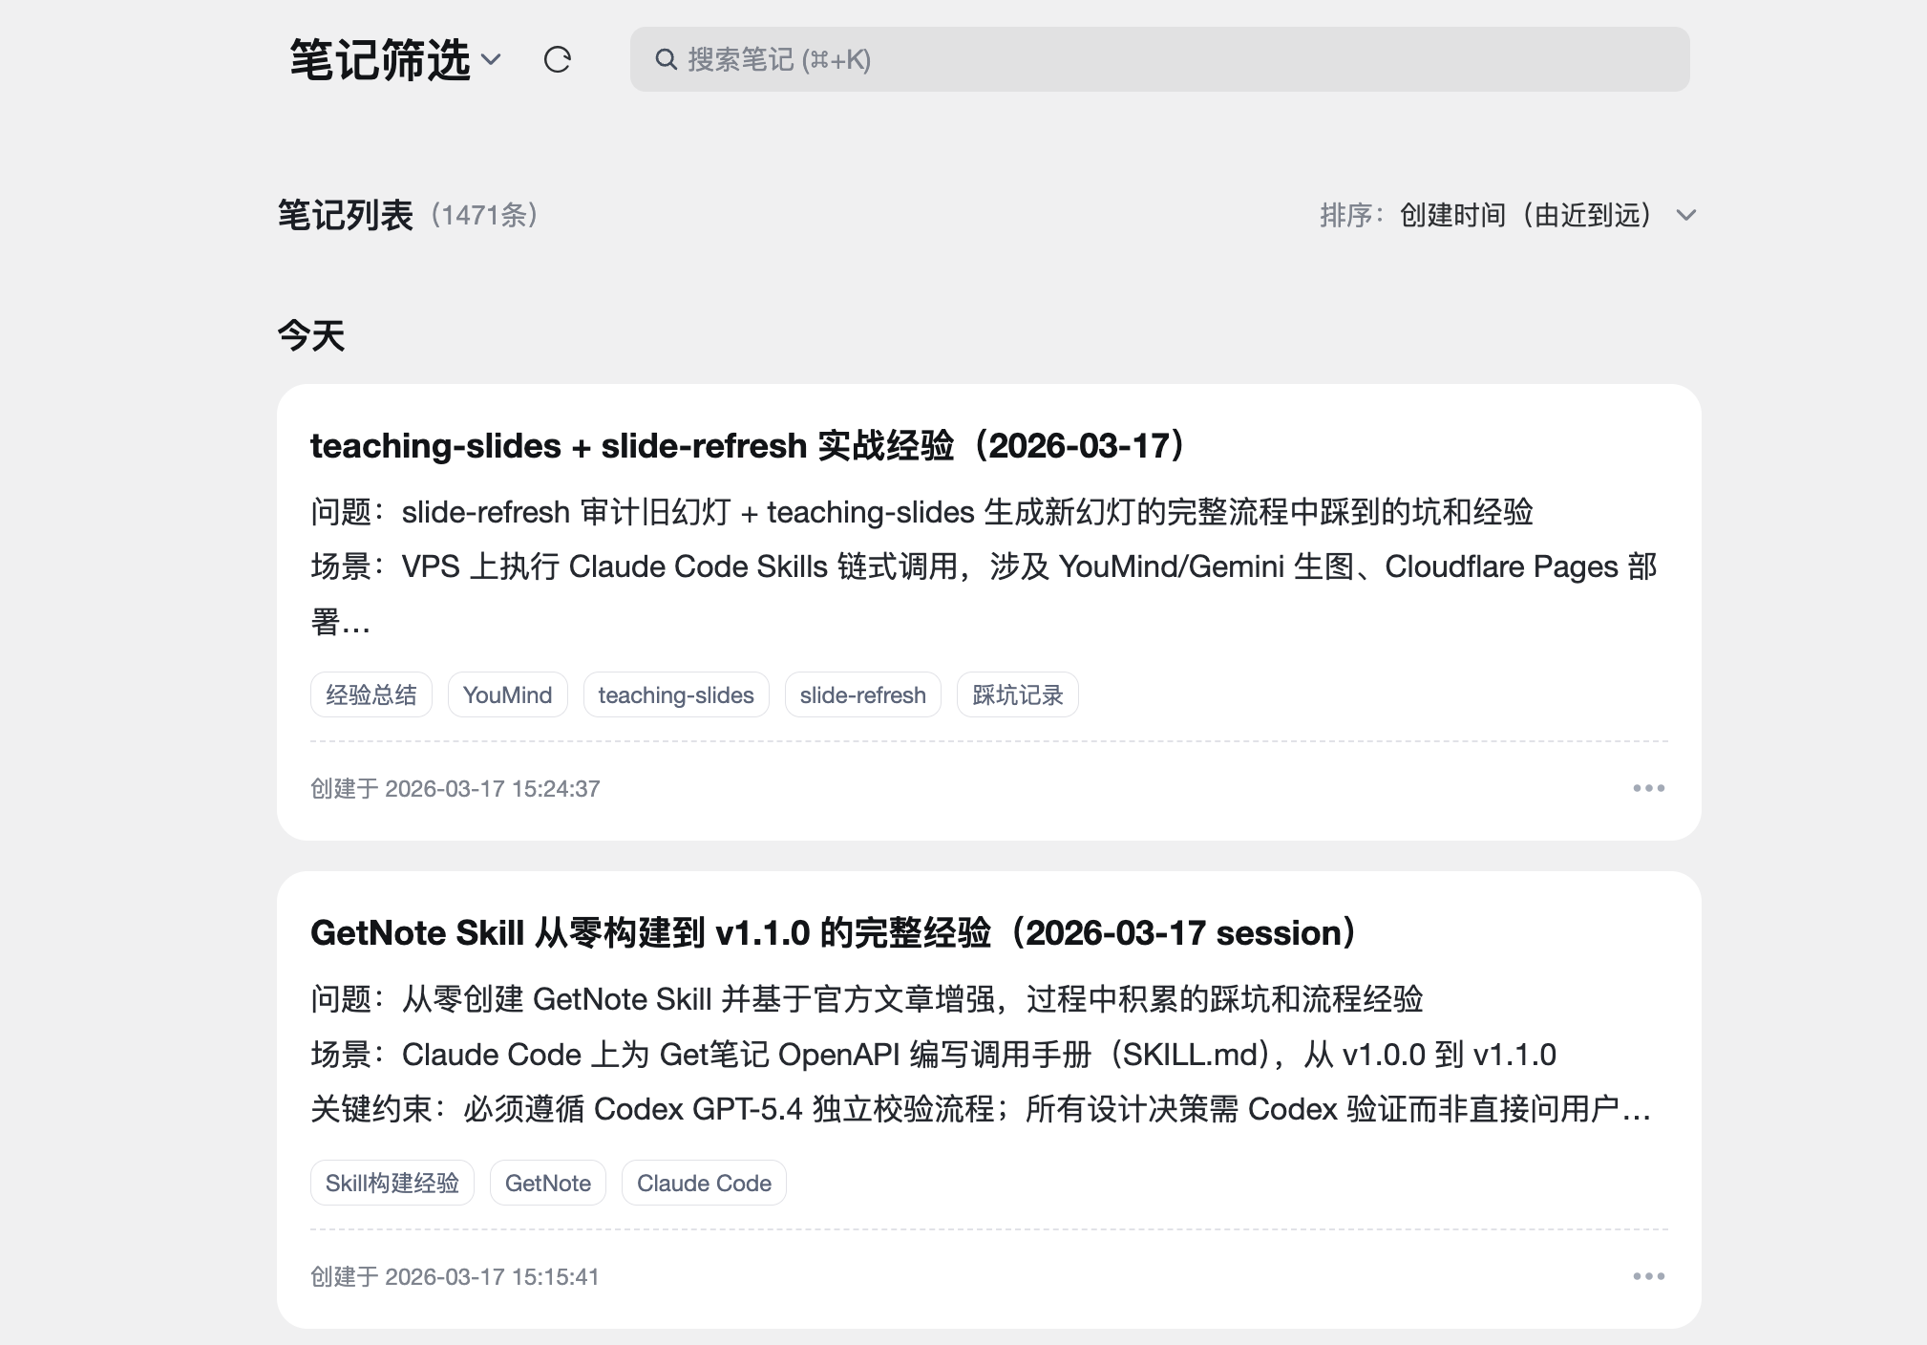The height and width of the screenshot is (1345, 1927).
Task: Open the 排序 sort order dropdown
Action: click(x=1525, y=215)
